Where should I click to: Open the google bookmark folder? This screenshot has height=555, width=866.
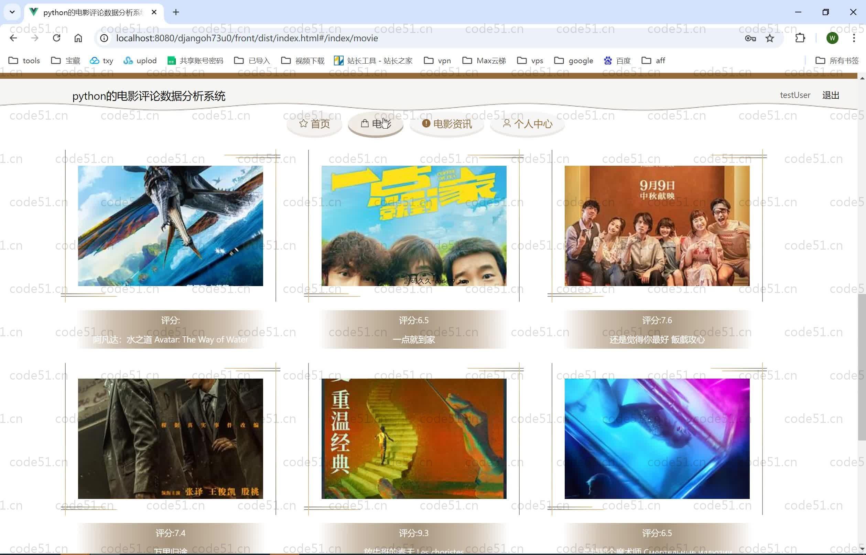click(574, 61)
